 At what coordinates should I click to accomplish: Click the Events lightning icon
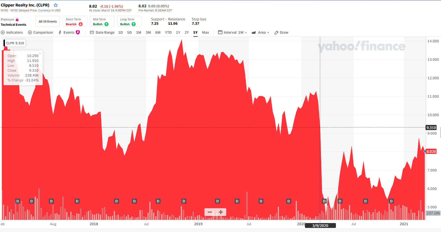tap(60, 32)
